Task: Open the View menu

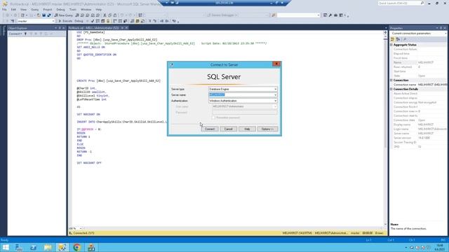Action: tap(23, 9)
